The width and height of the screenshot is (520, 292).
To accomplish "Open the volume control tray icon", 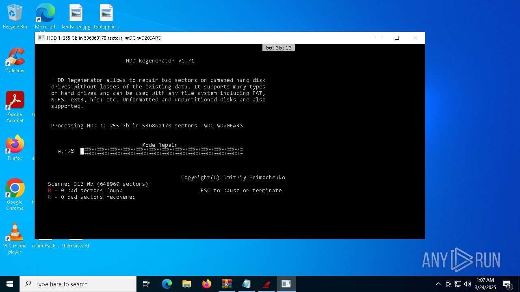I will pyautogui.click(x=468, y=284).
